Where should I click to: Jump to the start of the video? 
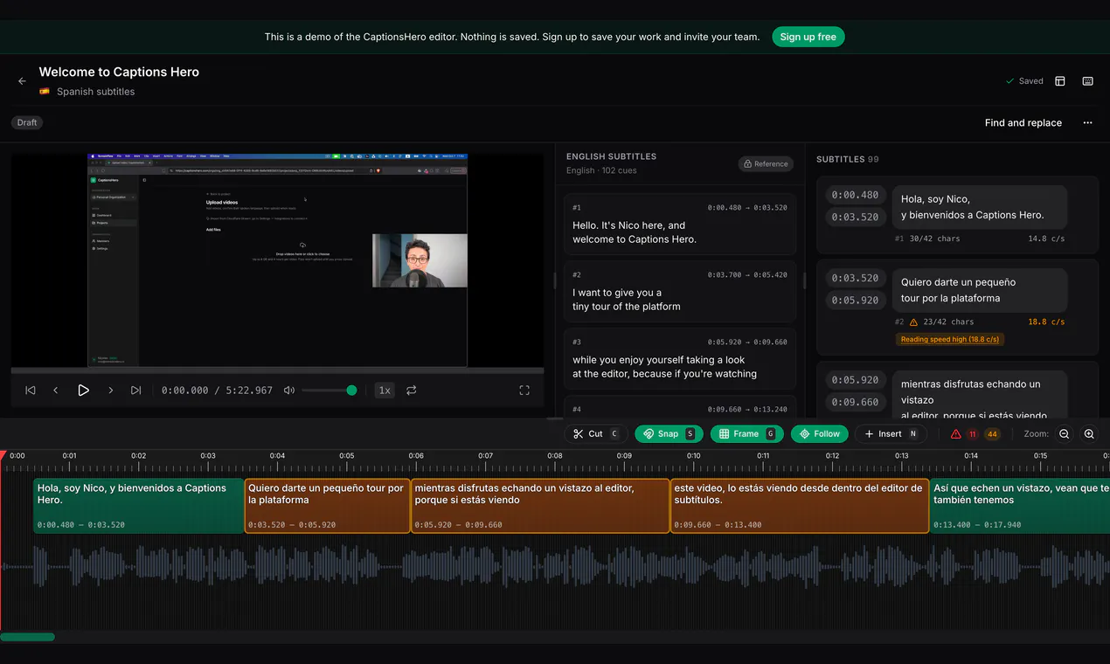click(31, 391)
